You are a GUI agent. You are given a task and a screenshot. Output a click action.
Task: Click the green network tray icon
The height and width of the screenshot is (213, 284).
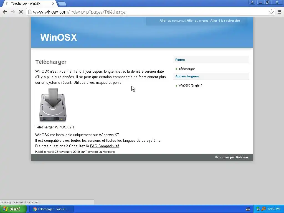(258, 209)
